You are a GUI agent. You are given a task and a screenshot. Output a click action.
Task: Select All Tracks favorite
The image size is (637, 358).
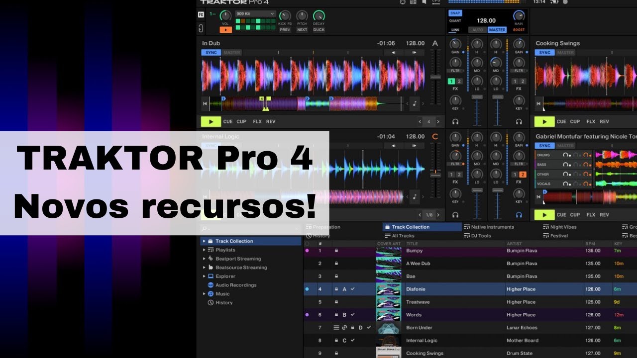(x=400, y=236)
